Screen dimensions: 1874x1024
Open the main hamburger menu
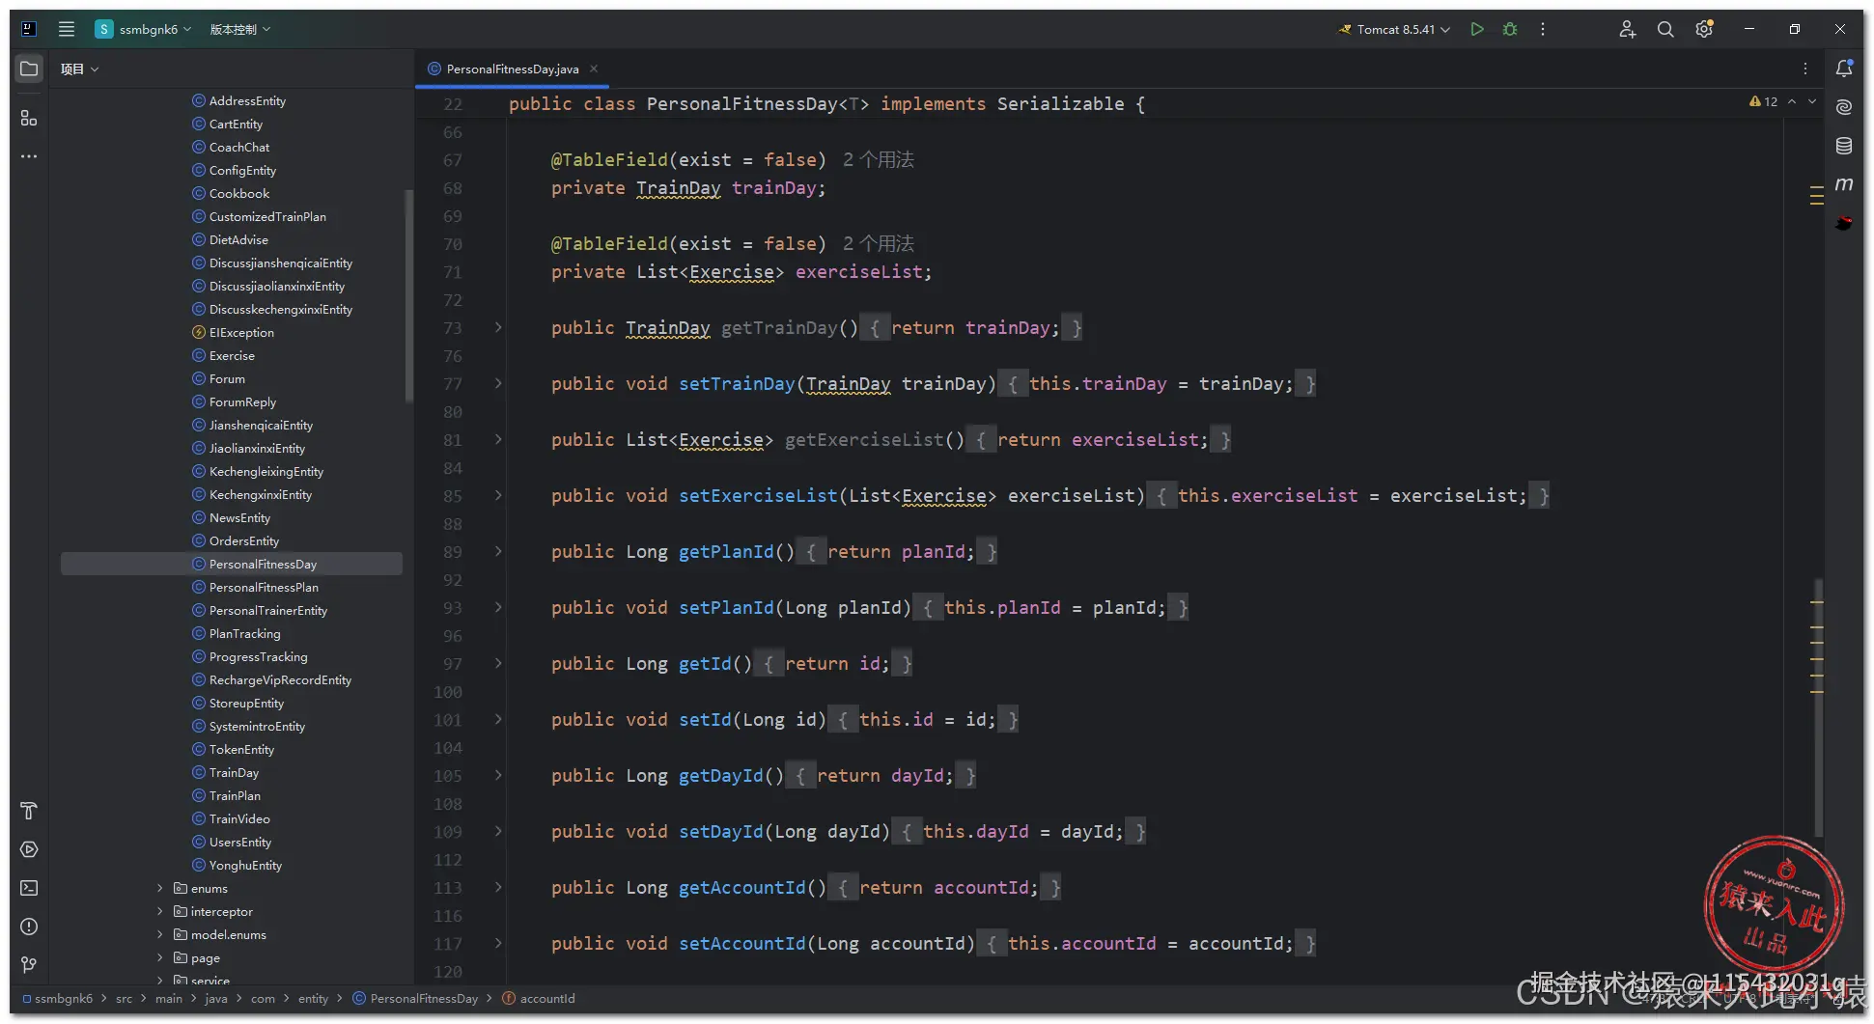click(x=67, y=29)
